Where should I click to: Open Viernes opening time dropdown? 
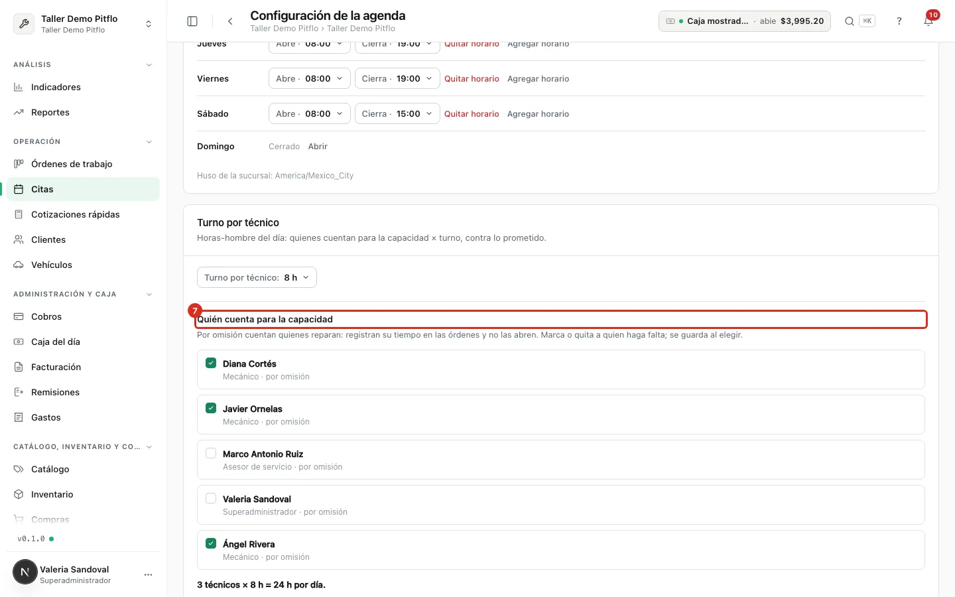pos(309,78)
